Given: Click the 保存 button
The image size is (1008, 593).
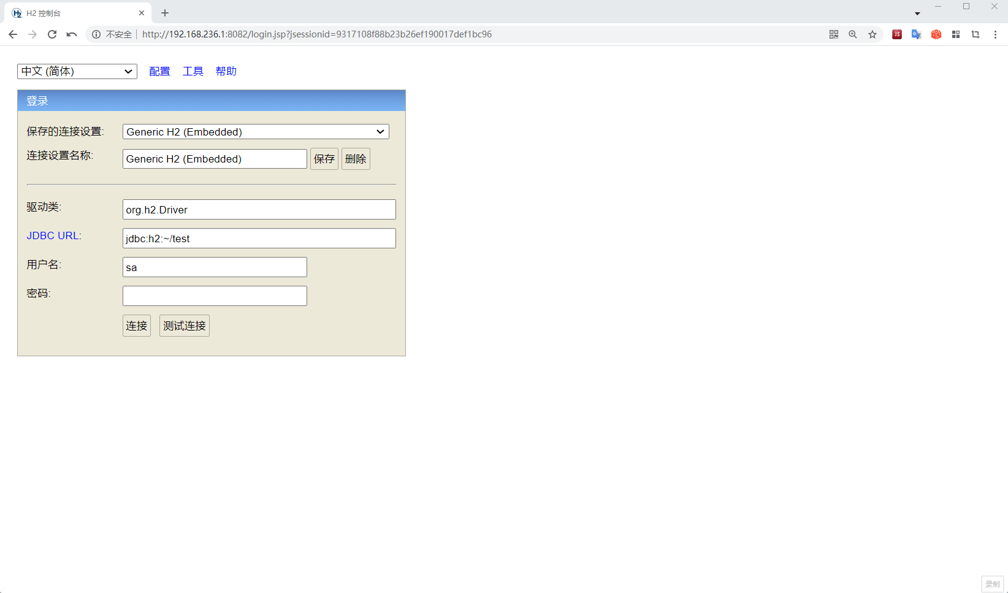Looking at the screenshot, I should (324, 159).
